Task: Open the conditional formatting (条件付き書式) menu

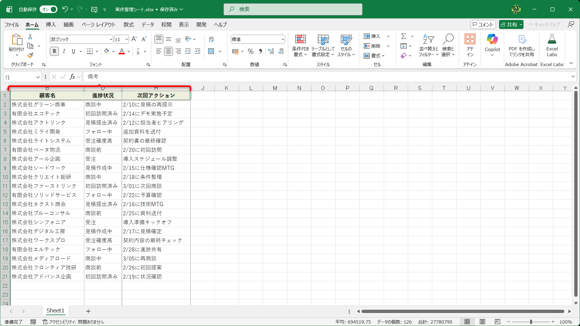Action: [300, 45]
